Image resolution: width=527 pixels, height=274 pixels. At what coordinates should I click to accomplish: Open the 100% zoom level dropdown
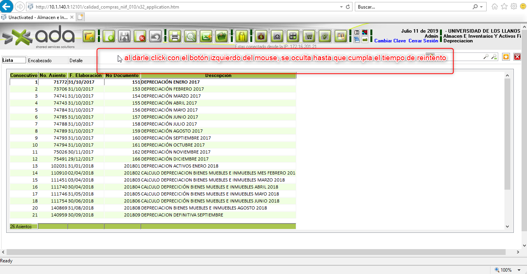pos(519,270)
